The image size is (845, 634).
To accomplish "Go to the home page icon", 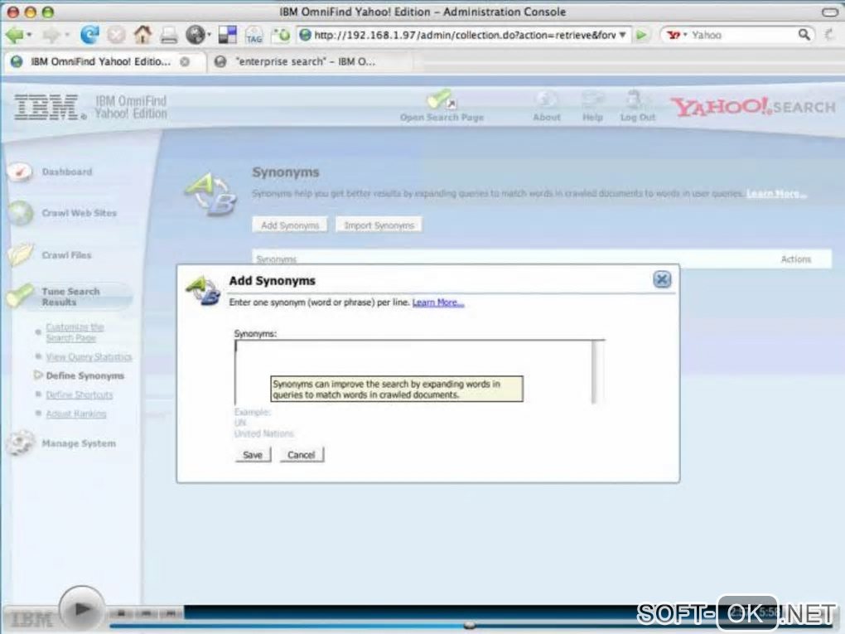I will pos(142,35).
